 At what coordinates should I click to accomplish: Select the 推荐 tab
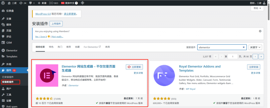(69, 47)
